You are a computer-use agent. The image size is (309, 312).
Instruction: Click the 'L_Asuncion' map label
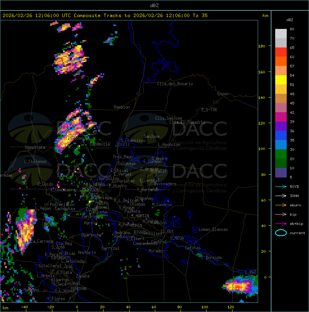pos(169,145)
